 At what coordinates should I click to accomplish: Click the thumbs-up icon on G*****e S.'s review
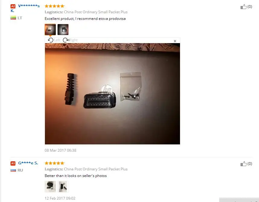click(244, 164)
